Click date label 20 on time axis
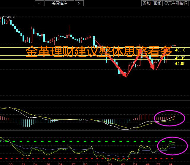The width and height of the screenshot is (190, 165). (11, 164)
